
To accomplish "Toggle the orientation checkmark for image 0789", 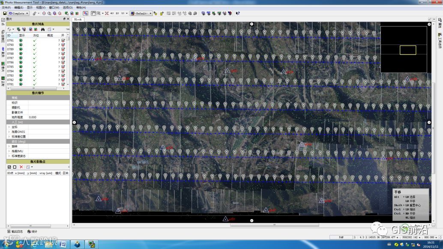I will pos(35,49).
